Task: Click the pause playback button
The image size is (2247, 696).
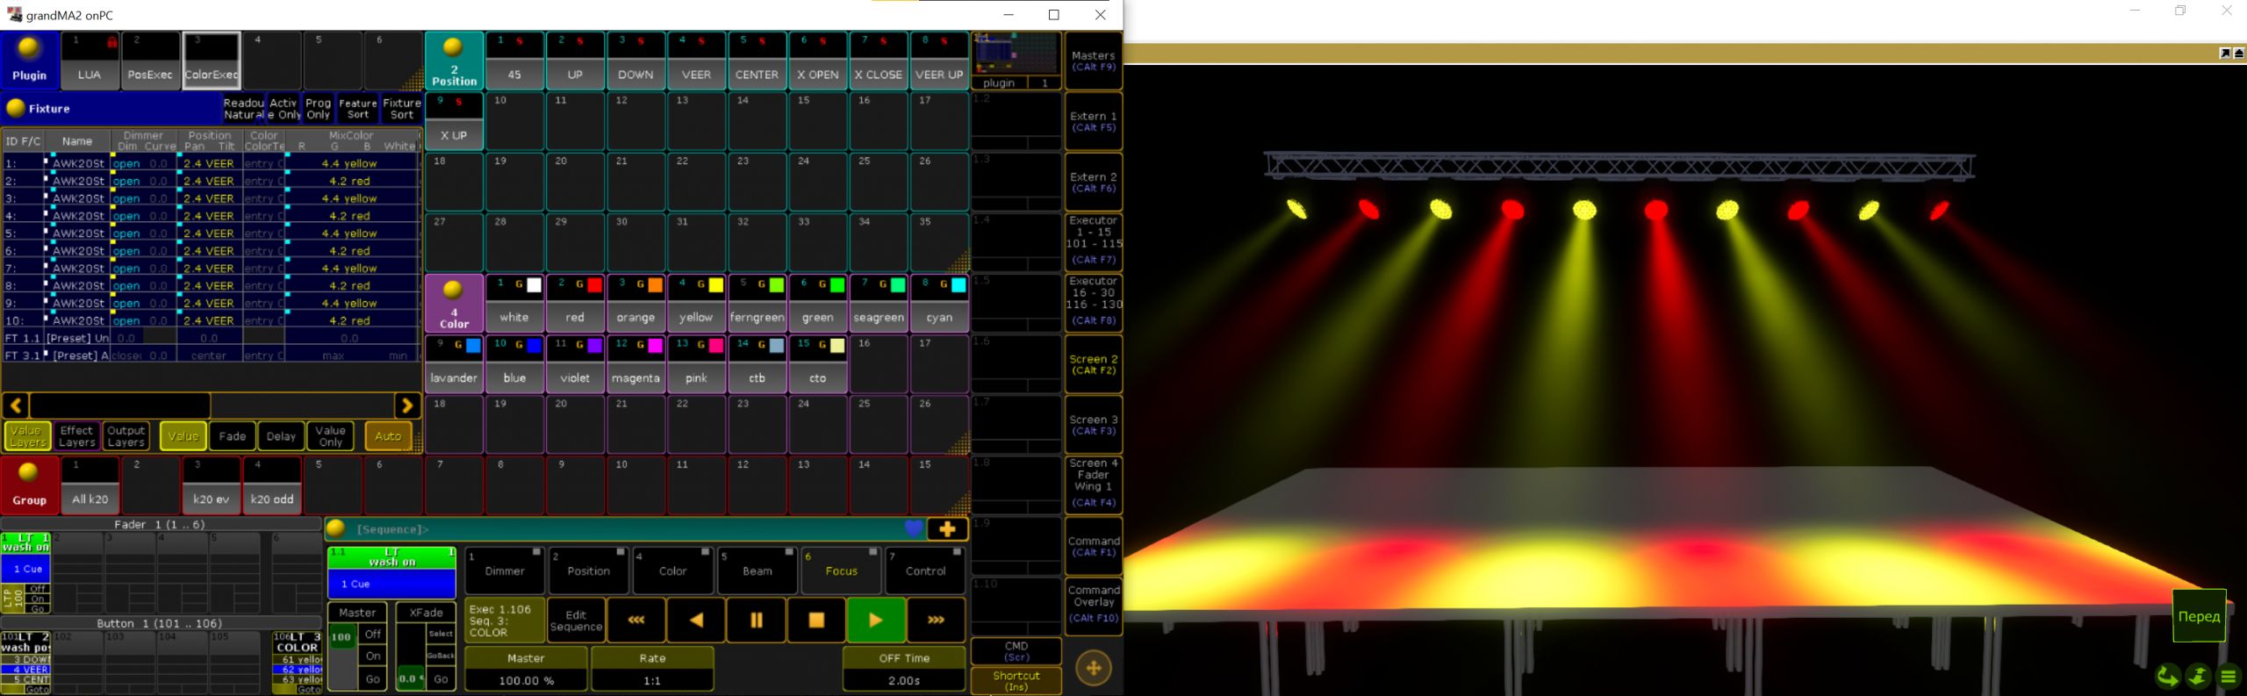Action: pyautogui.click(x=756, y=620)
